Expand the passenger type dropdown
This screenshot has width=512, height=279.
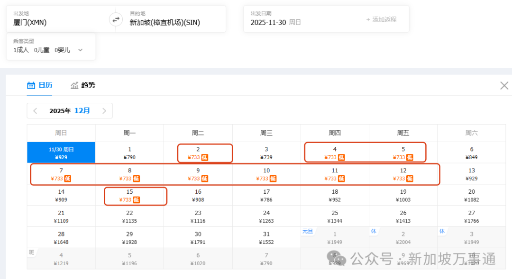click(81, 49)
